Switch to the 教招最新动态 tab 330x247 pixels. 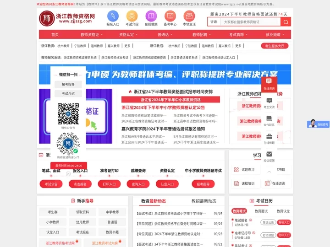[203, 201]
